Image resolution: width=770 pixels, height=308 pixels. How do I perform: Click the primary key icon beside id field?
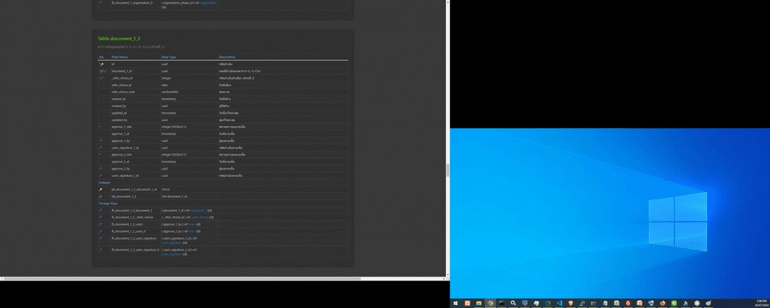click(x=100, y=64)
